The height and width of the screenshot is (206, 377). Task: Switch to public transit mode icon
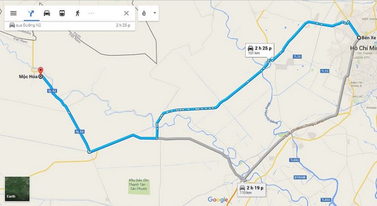pyautogui.click(x=62, y=13)
